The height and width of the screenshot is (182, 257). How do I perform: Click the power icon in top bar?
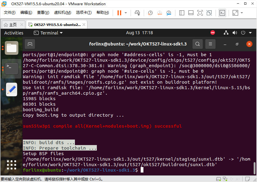tap(243, 33)
